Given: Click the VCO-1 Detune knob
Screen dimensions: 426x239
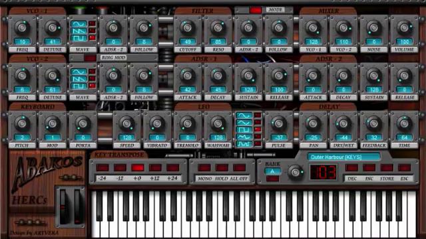Looking at the screenshot, I should point(53,27).
